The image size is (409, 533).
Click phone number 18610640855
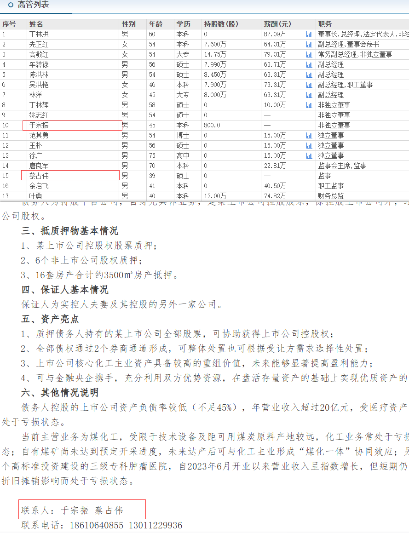tap(97, 525)
